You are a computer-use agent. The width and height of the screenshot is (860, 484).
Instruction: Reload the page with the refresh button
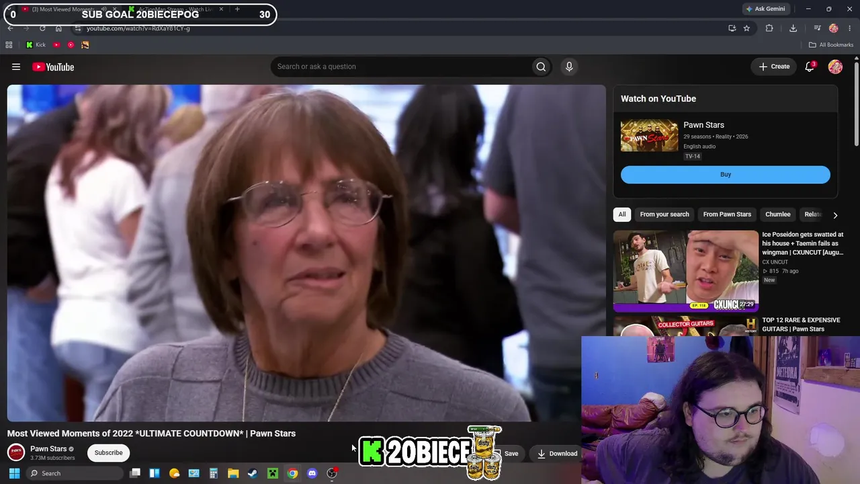pos(42,28)
